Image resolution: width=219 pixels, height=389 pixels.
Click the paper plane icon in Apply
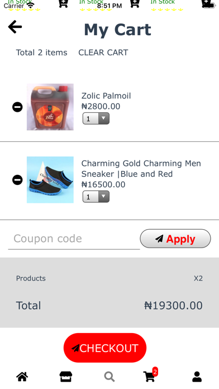coord(159,239)
